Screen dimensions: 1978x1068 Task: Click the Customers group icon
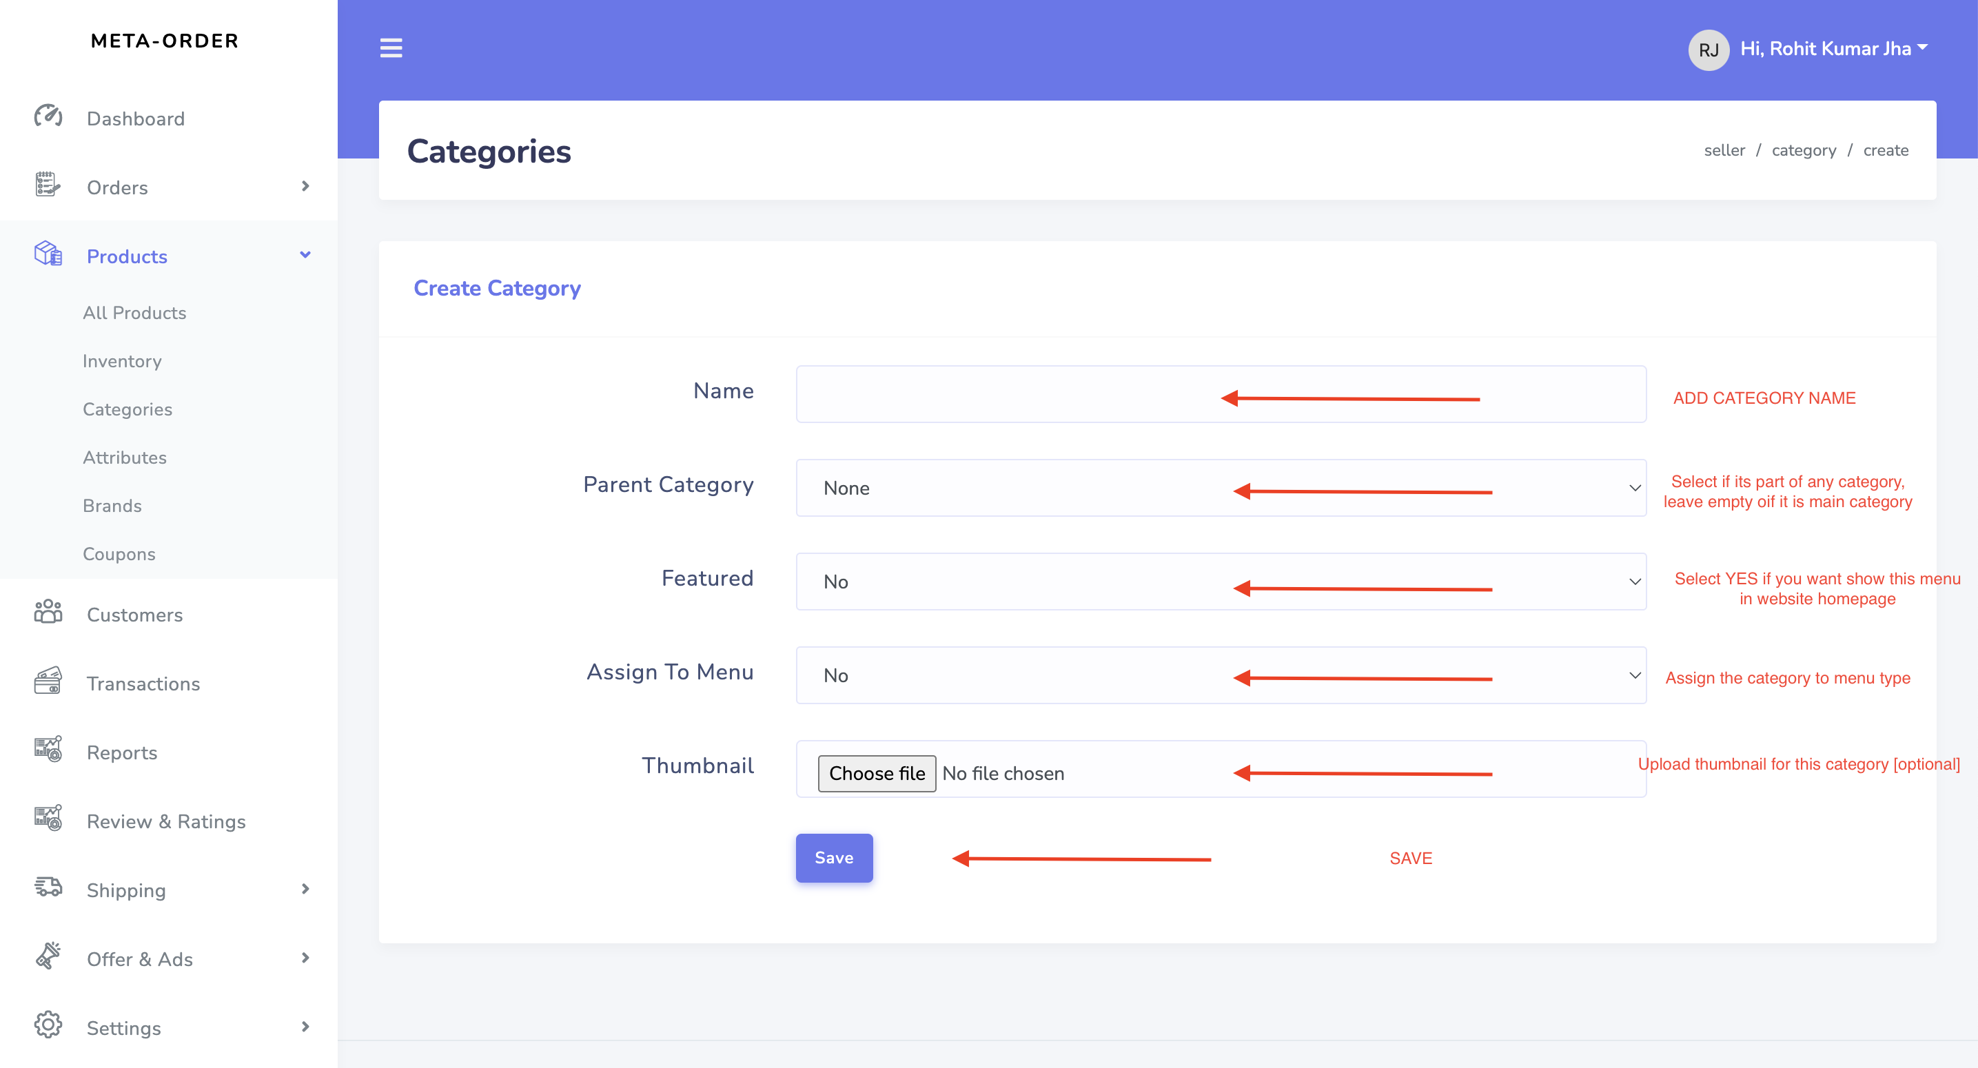click(48, 613)
